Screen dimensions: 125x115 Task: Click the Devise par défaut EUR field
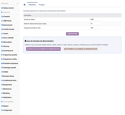click(95, 20)
